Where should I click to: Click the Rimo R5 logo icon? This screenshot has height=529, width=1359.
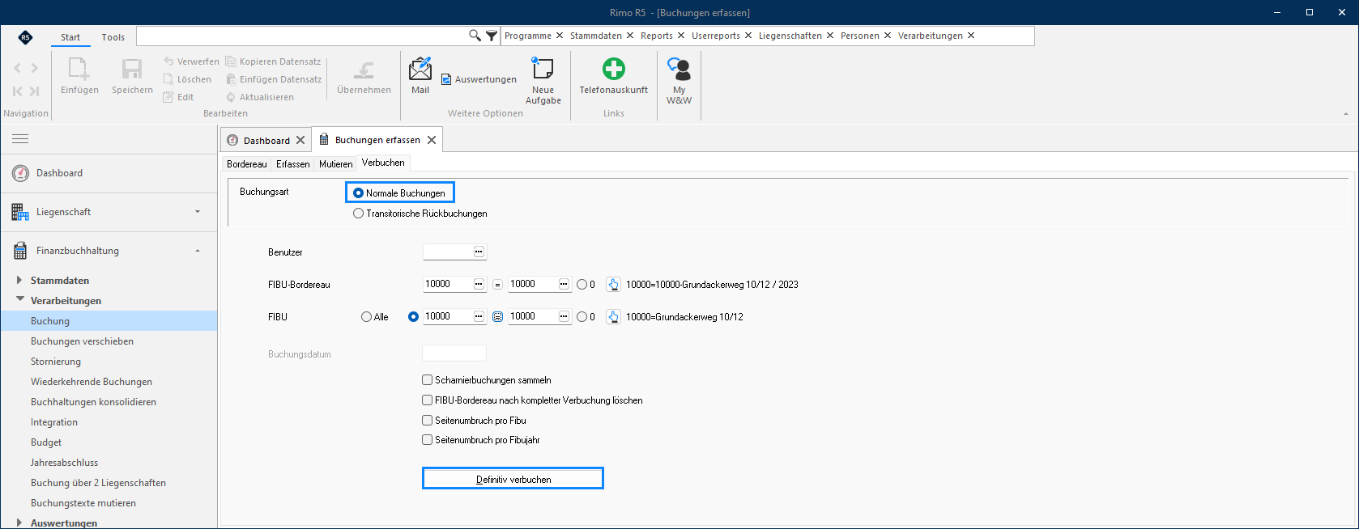tap(25, 37)
